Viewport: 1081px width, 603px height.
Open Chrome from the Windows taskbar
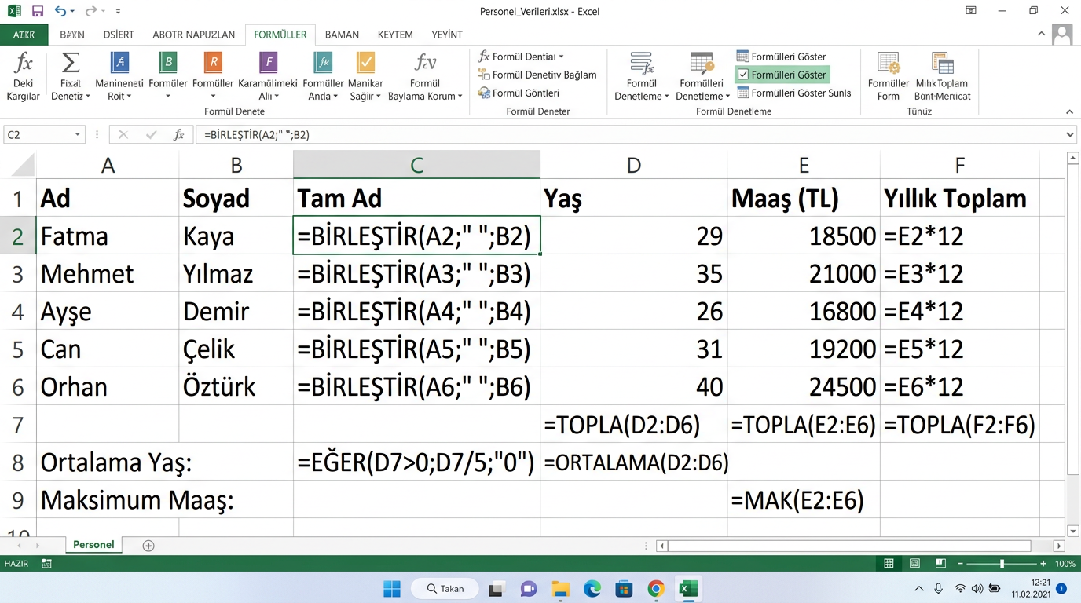[x=656, y=588]
